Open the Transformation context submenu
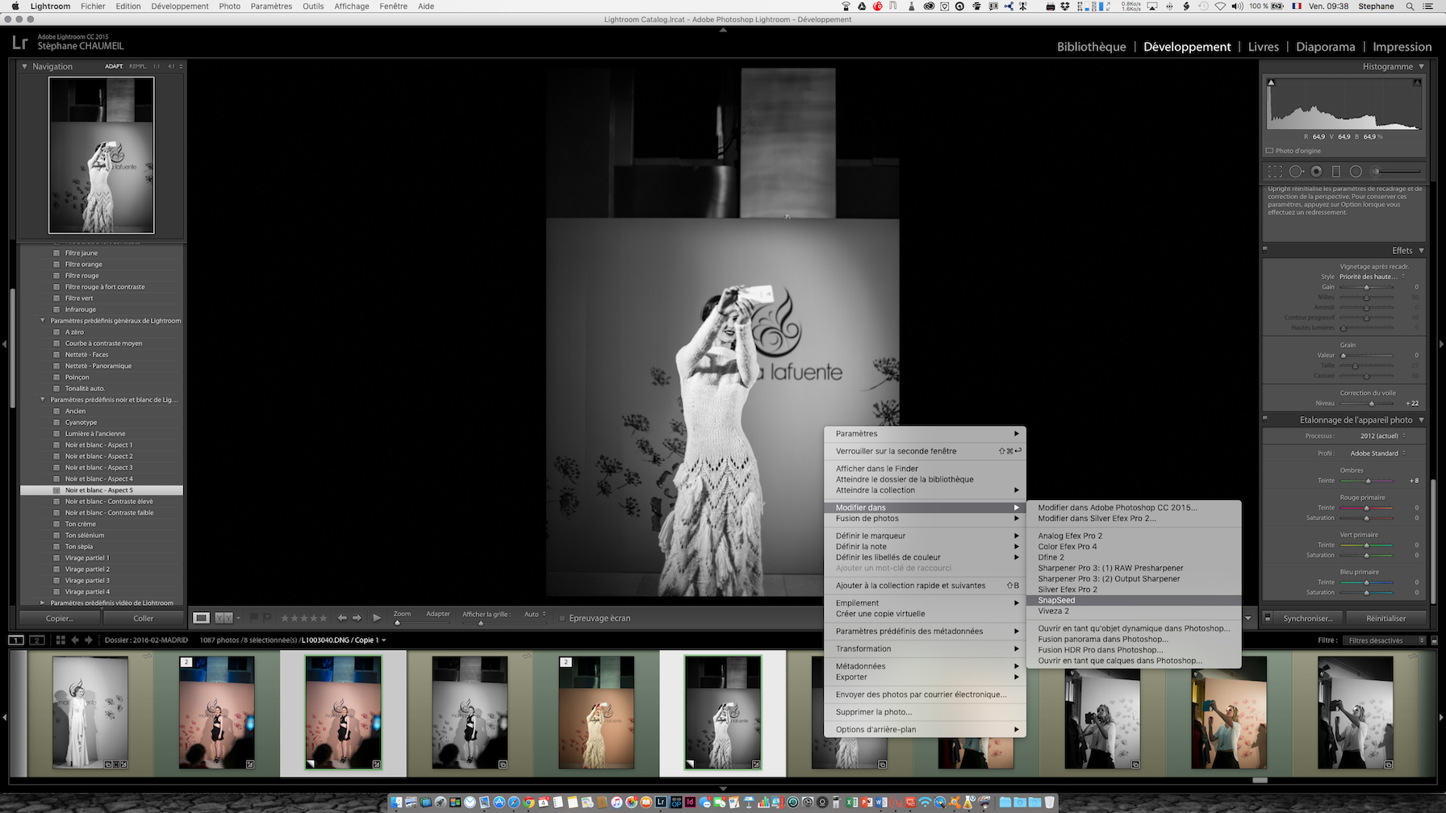 pyautogui.click(x=925, y=648)
